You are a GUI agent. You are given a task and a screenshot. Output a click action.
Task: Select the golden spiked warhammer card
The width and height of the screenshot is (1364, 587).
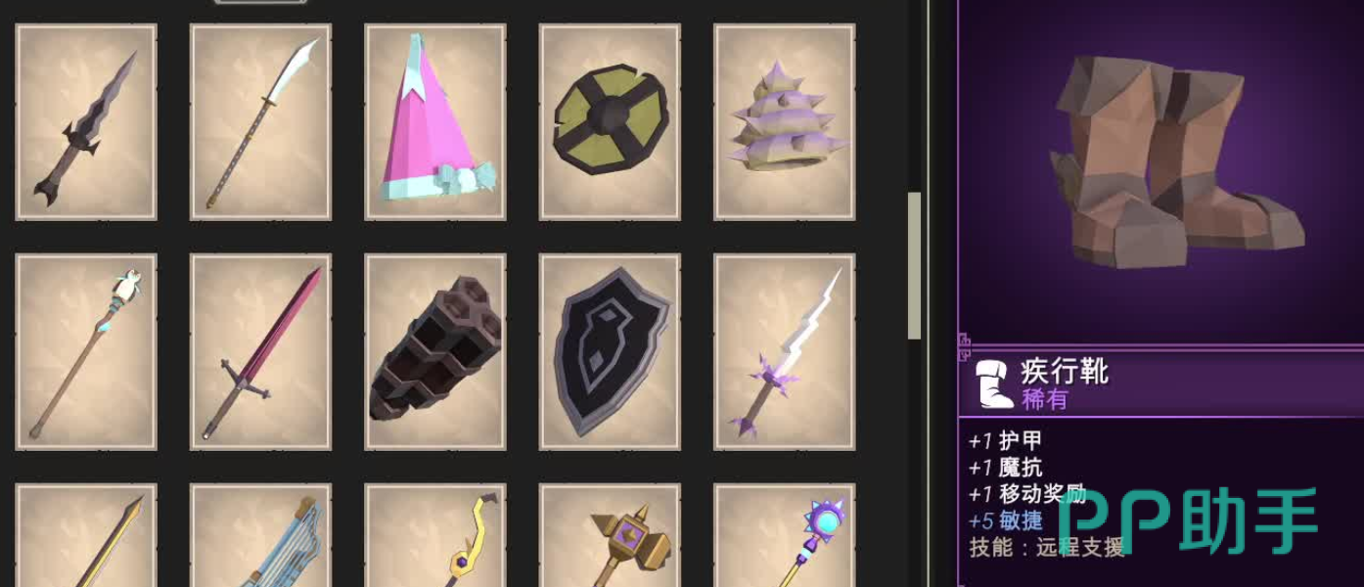[x=611, y=536]
